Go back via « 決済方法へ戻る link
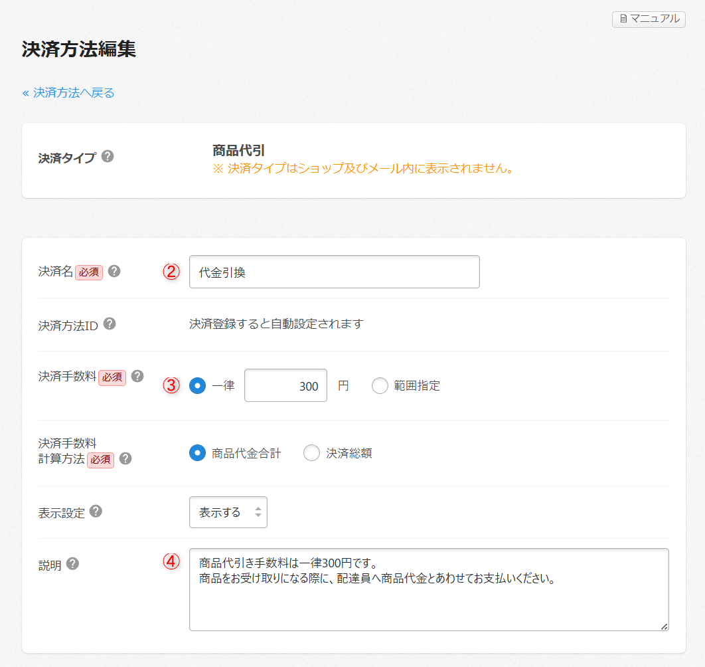The image size is (705, 667). 68,93
